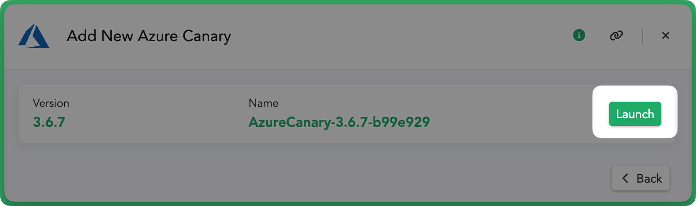Click the Azure logo icon
This screenshot has height=206, width=696.
[34, 36]
